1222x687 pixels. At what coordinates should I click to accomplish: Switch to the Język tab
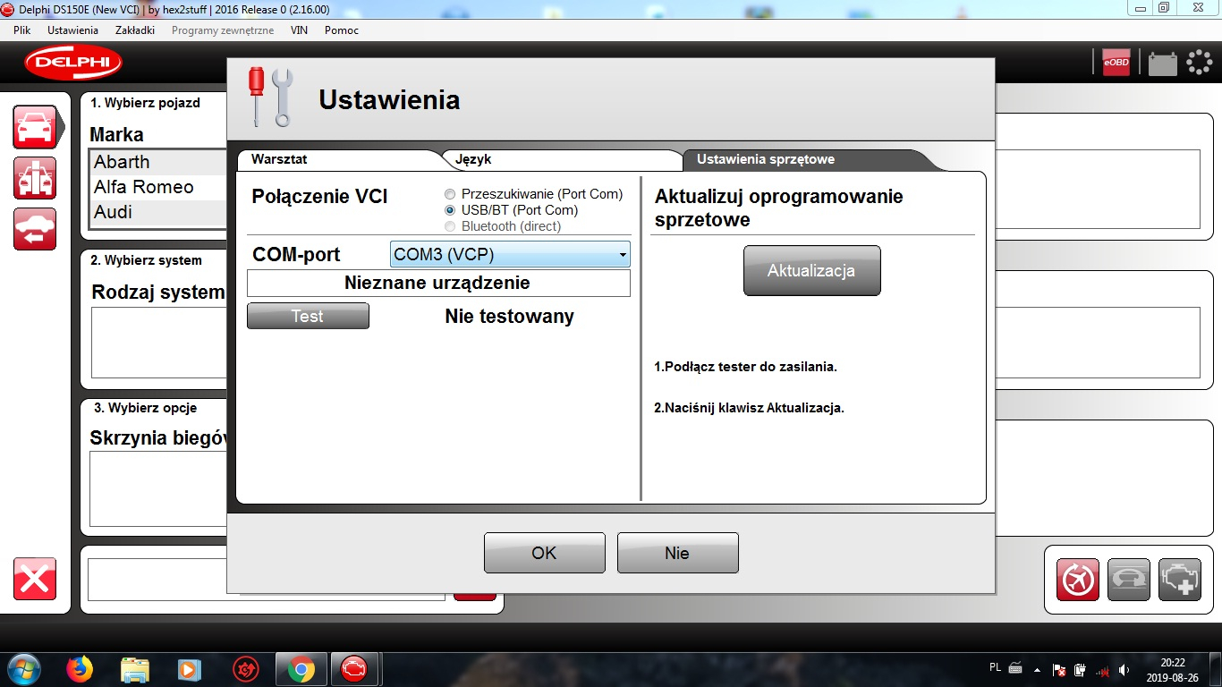[x=564, y=159]
